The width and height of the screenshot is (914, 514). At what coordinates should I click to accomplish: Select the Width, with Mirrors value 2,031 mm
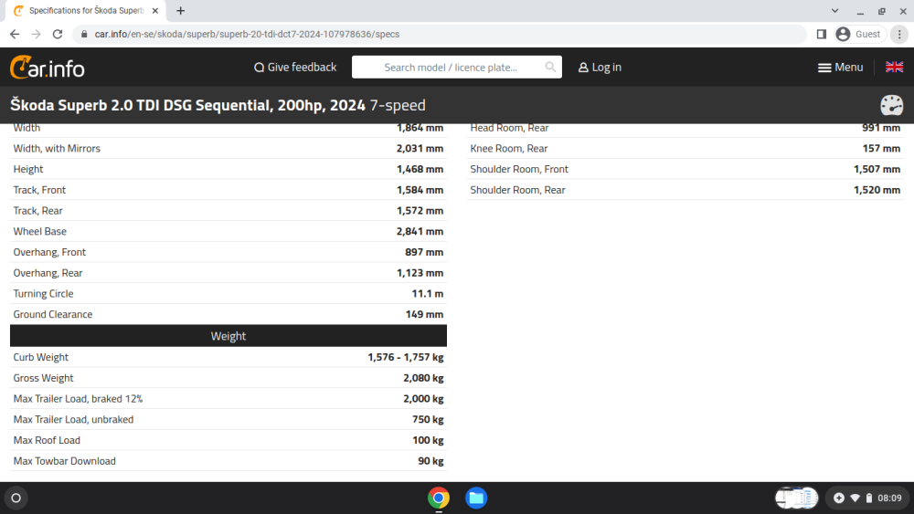point(420,149)
